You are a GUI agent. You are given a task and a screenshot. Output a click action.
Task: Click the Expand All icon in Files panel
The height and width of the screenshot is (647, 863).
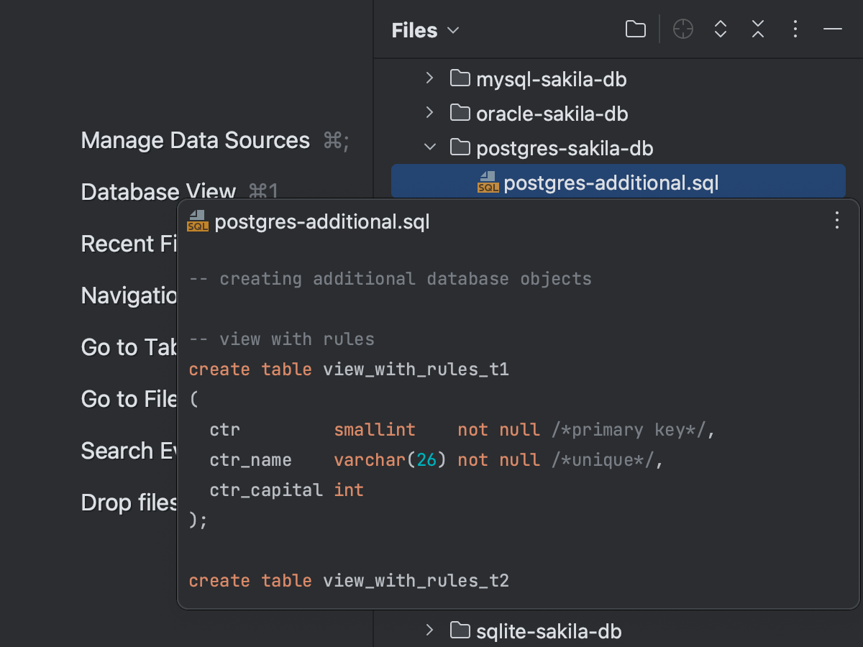point(720,29)
